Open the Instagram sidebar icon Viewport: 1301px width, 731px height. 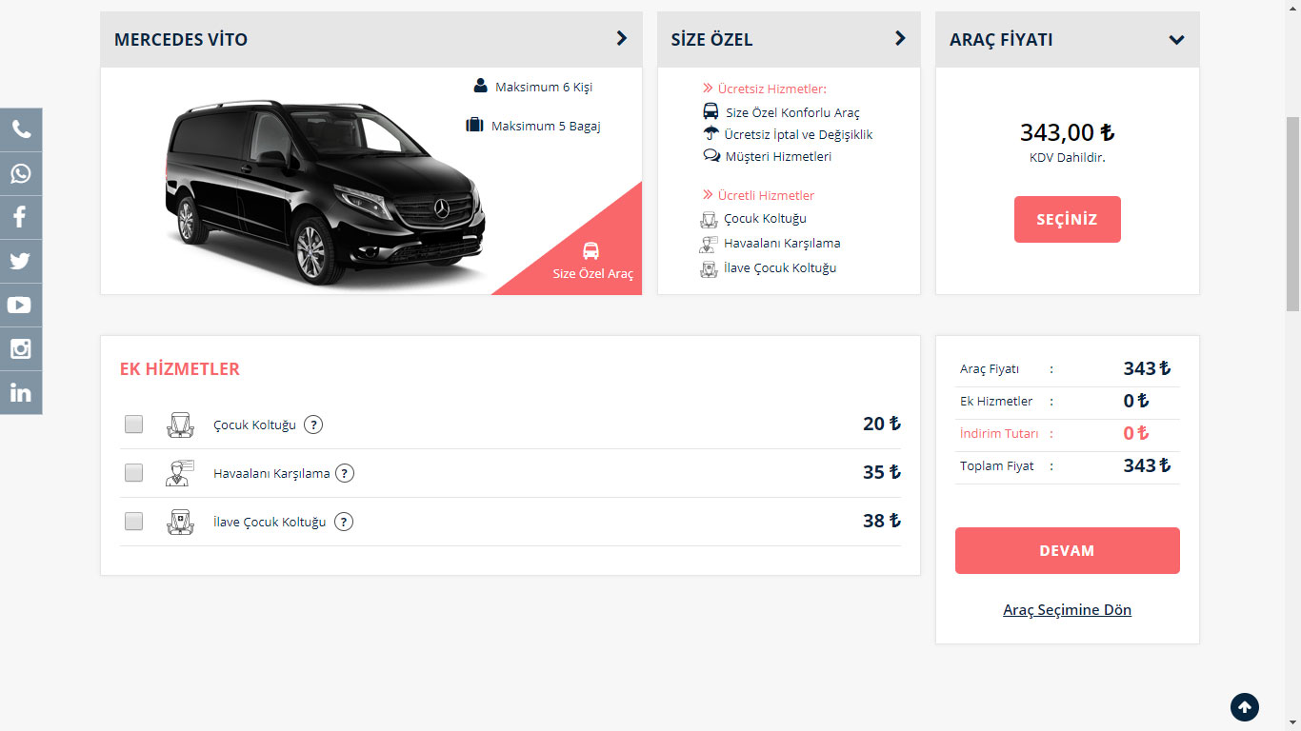click(21, 349)
